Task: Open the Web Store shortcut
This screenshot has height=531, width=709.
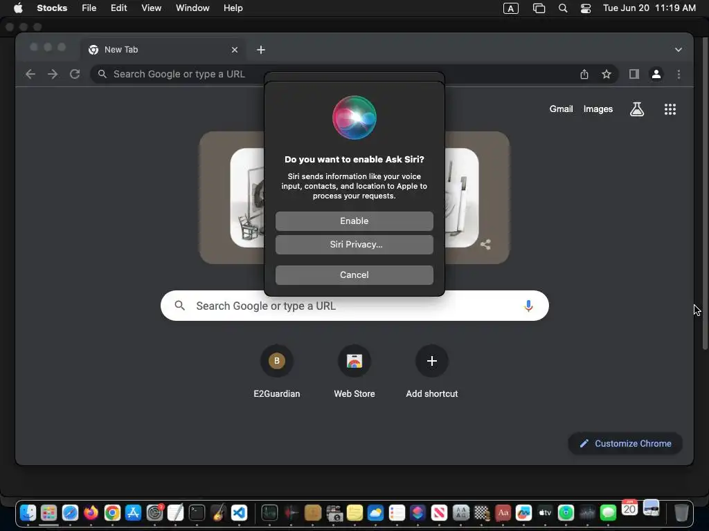Action: tap(354, 371)
